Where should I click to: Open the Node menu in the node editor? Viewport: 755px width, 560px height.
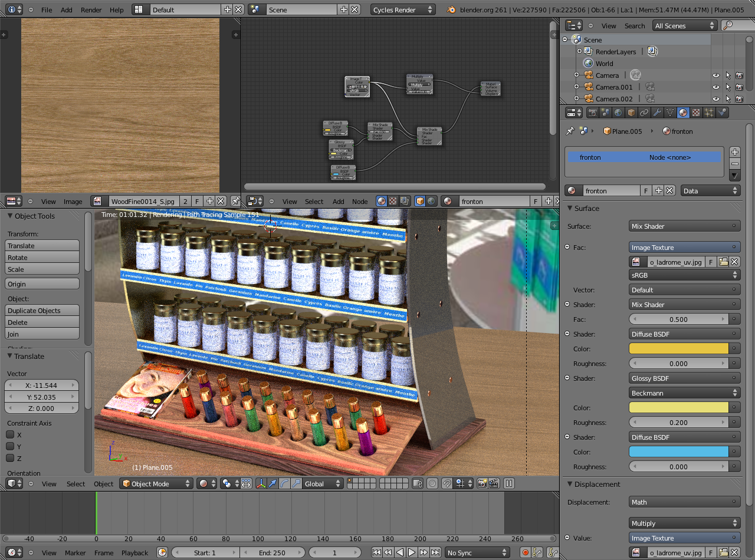[x=360, y=201]
